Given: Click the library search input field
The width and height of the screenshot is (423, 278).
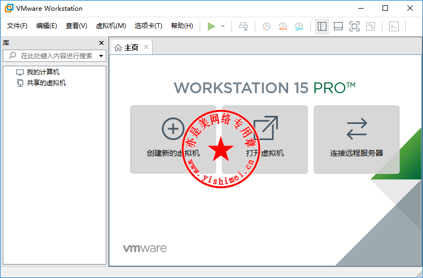Looking at the screenshot, I should (x=54, y=56).
